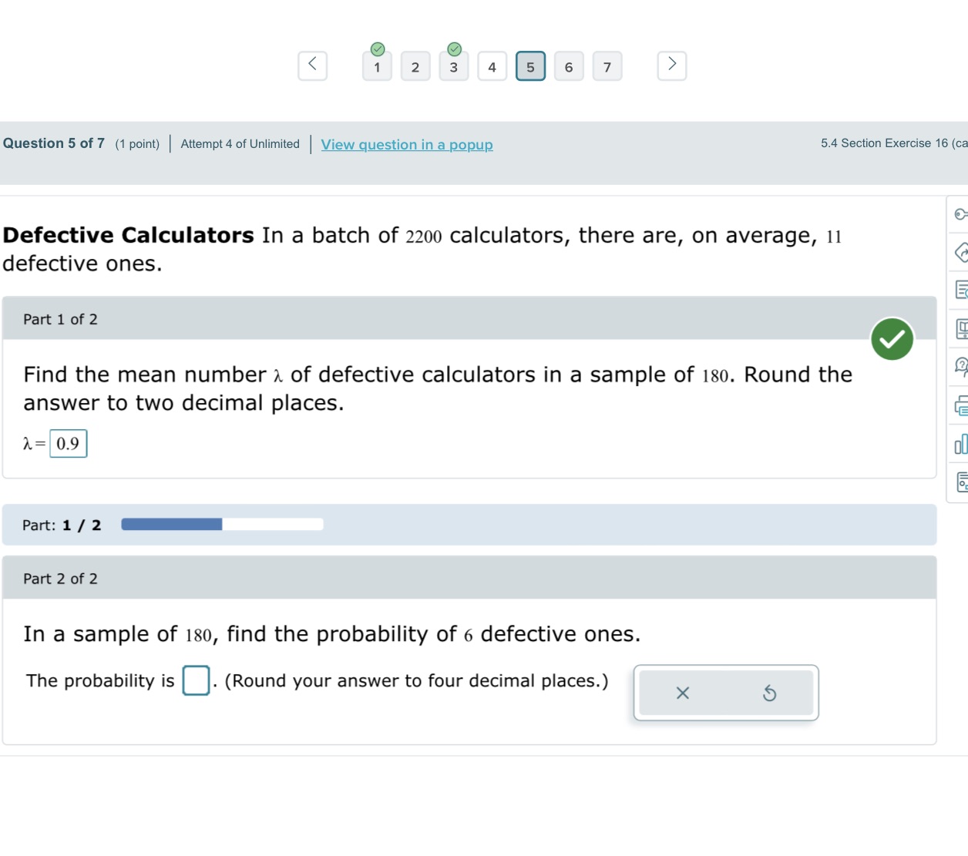Select question 5 in the navigation bar

tap(530, 66)
